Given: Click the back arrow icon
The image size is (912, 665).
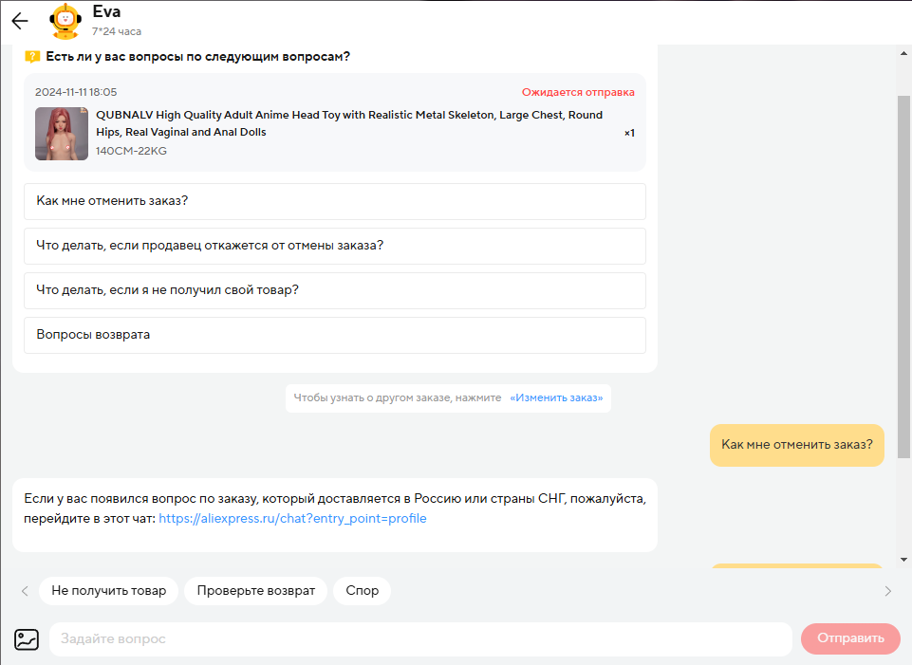Looking at the screenshot, I should pyautogui.click(x=20, y=21).
